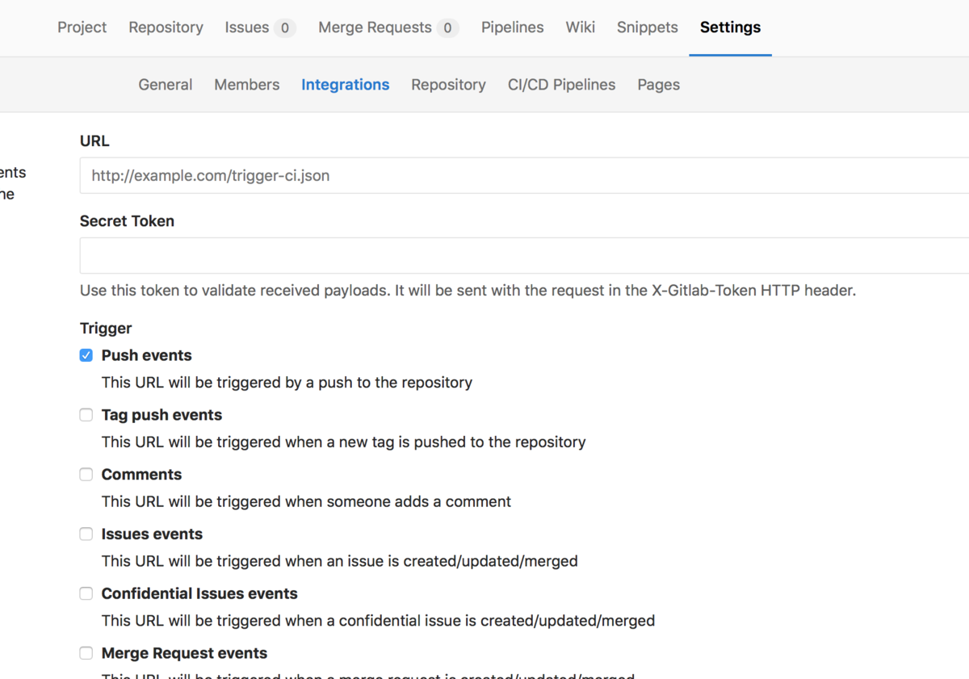Tick the Comments trigger checkbox
This screenshot has width=969, height=679.
tap(86, 475)
